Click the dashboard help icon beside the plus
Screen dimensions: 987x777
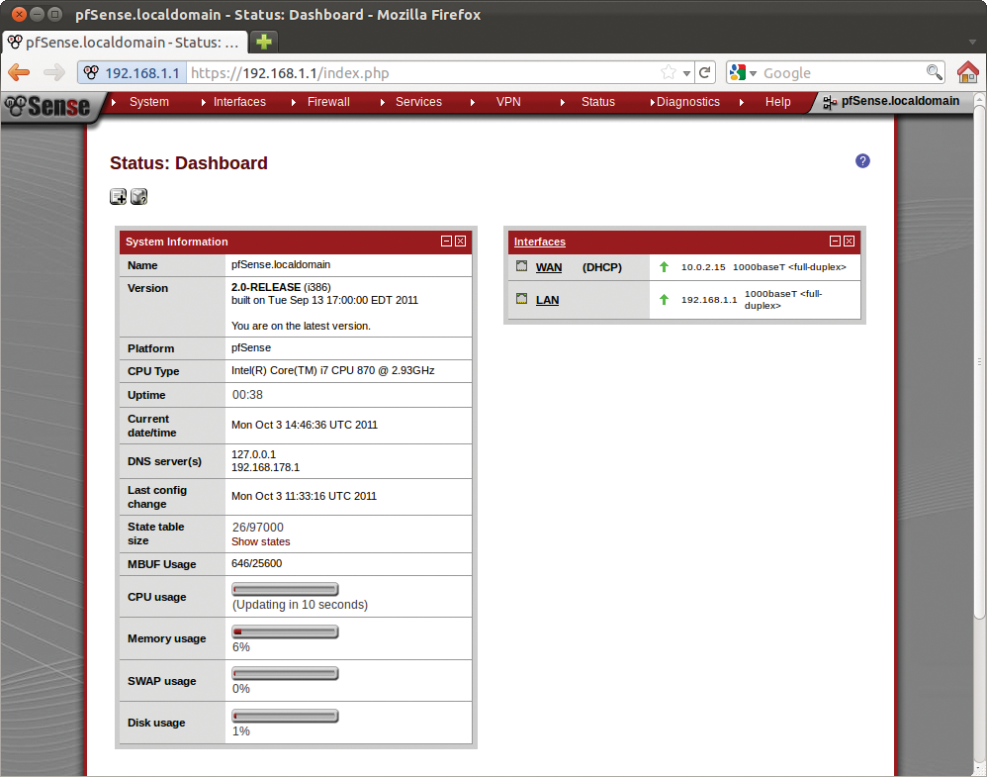(x=138, y=196)
